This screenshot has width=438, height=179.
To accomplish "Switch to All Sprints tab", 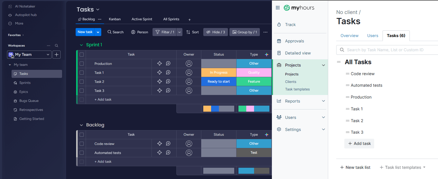I will click(171, 19).
